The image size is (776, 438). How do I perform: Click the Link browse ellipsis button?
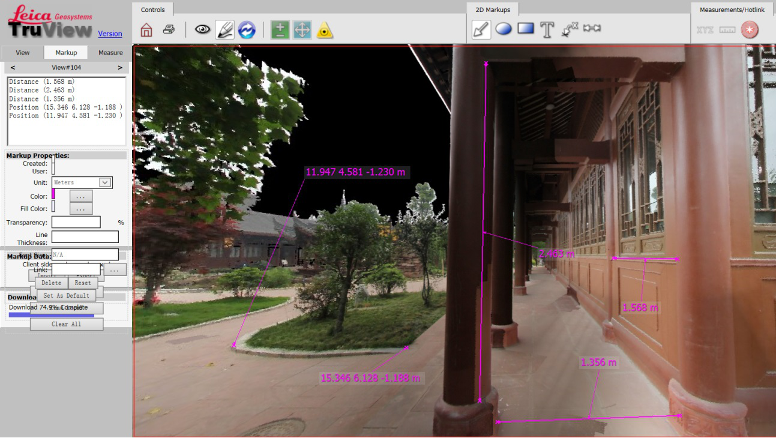click(x=115, y=271)
